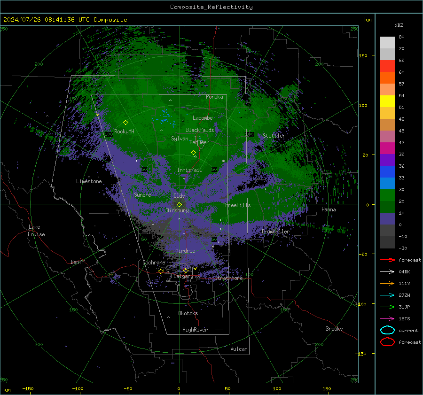Select the light gray 80 dBZ swatch

[387, 43]
